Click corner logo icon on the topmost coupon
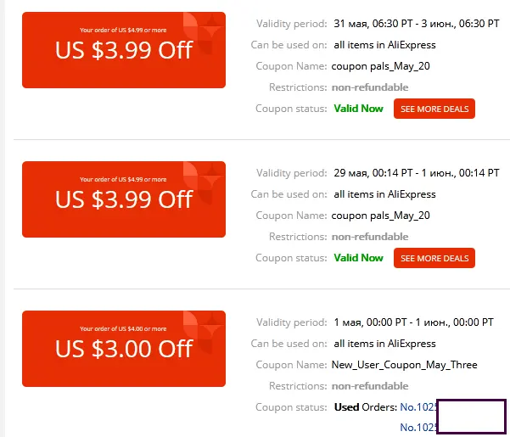This screenshot has width=510, height=437. [x=204, y=32]
